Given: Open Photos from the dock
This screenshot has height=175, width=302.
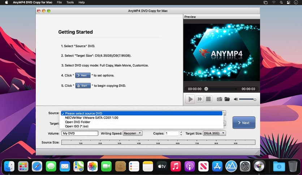Looking at the screenshot, I should [x=92, y=166].
